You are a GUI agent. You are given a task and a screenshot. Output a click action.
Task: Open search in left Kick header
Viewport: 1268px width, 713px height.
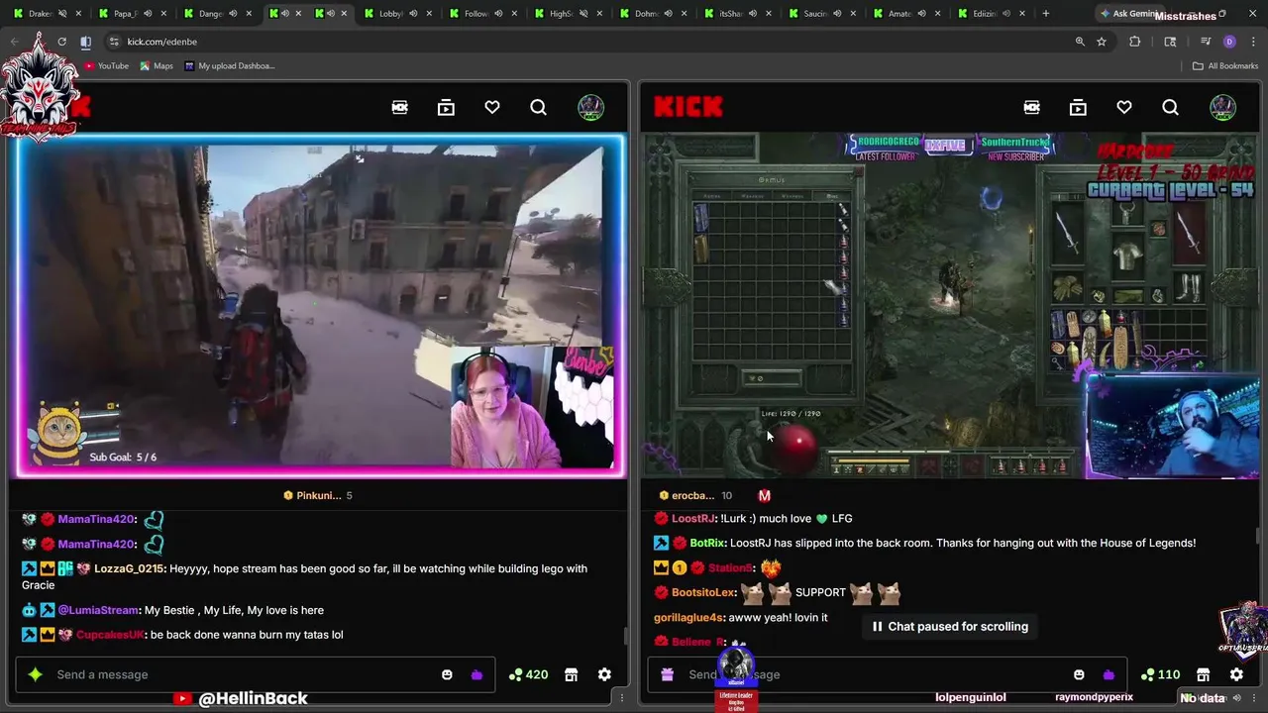538,107
